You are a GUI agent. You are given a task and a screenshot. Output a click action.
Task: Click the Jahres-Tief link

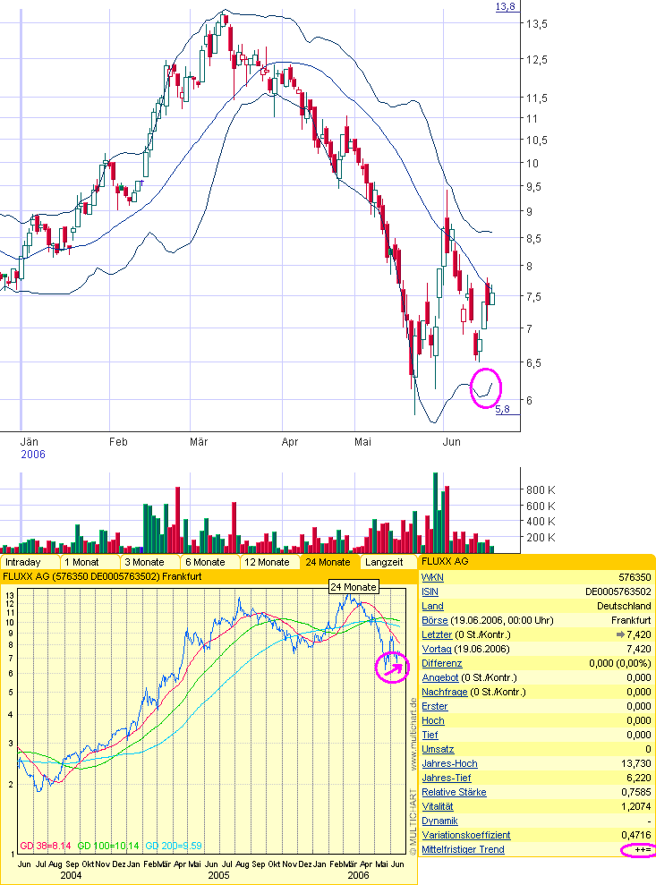447,778
